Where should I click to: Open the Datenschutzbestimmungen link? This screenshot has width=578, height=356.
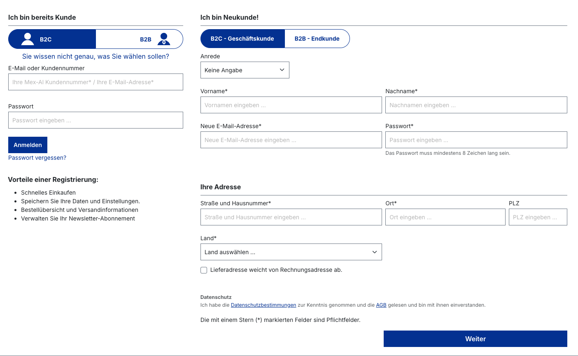point(263,305)
